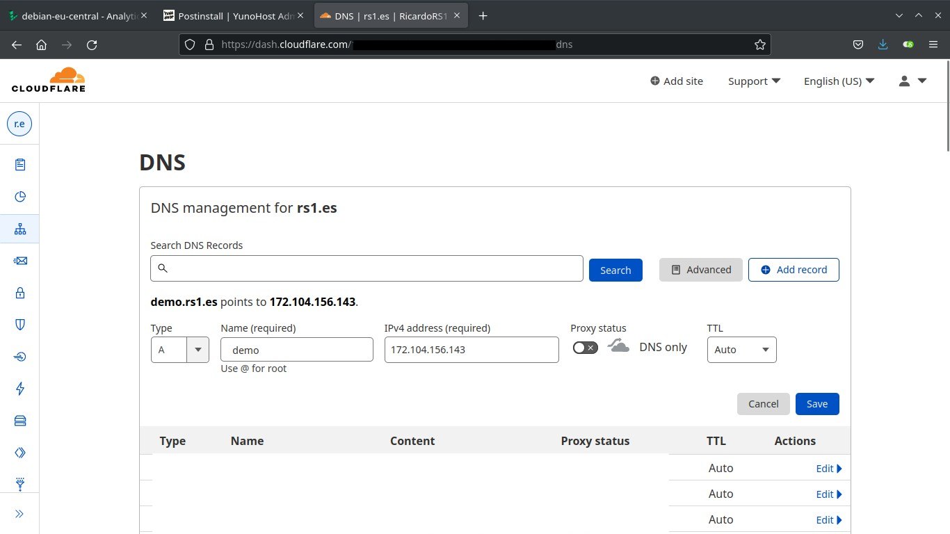Click Edit on the first DNS row
Screen dimensions: 950x534
[829, 469]
